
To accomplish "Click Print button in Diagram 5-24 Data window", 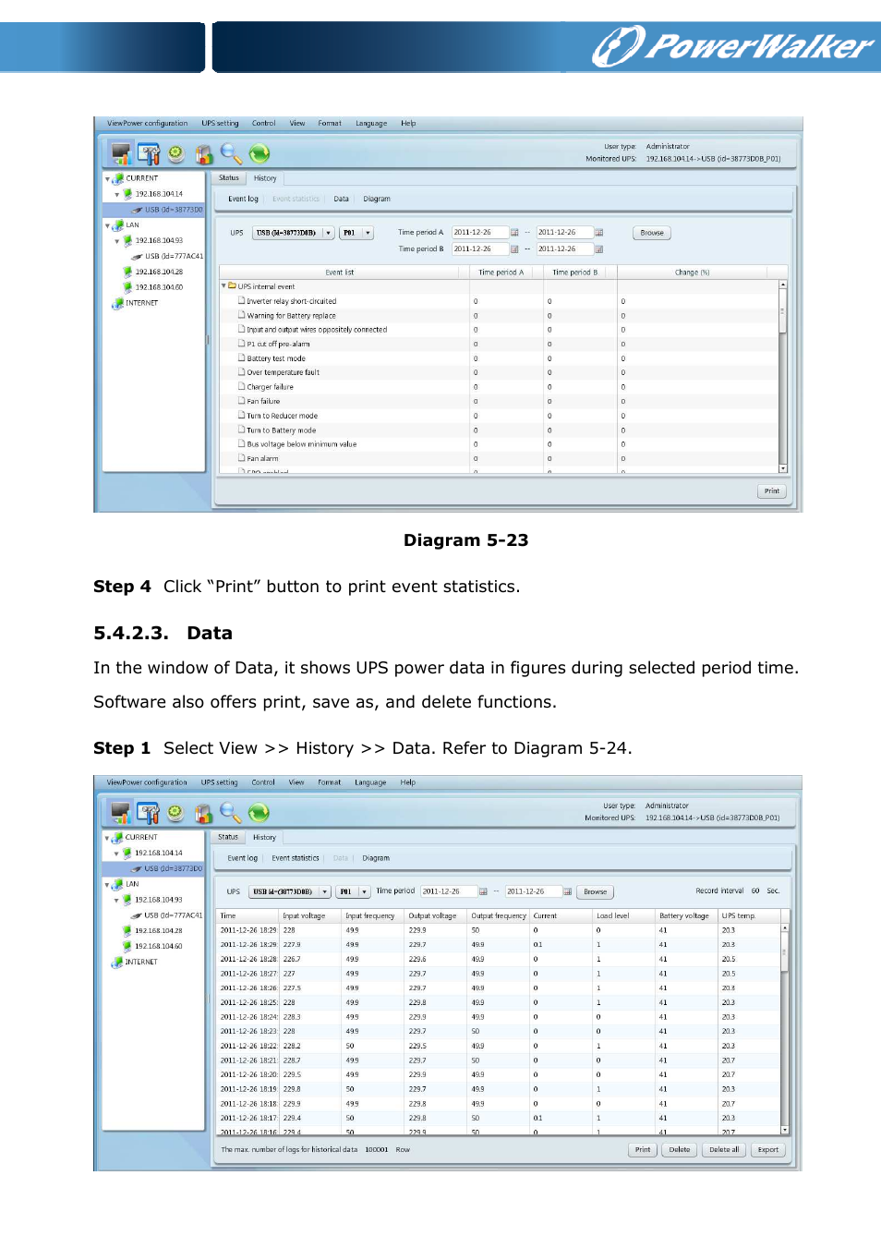I will coord(643,1150).
